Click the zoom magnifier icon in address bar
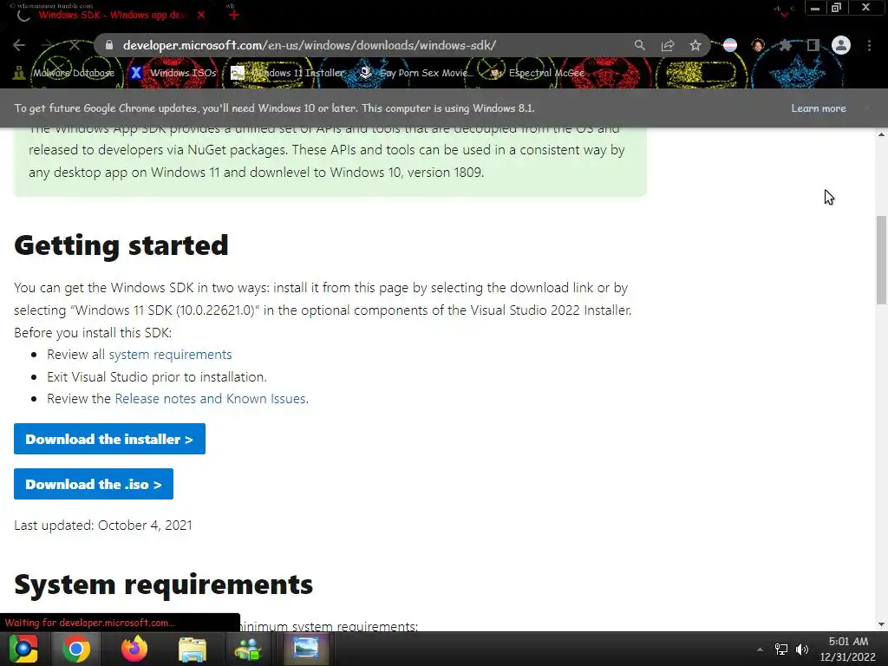The height and width of the screenshot is (666, 888). [x=640, y=45]
